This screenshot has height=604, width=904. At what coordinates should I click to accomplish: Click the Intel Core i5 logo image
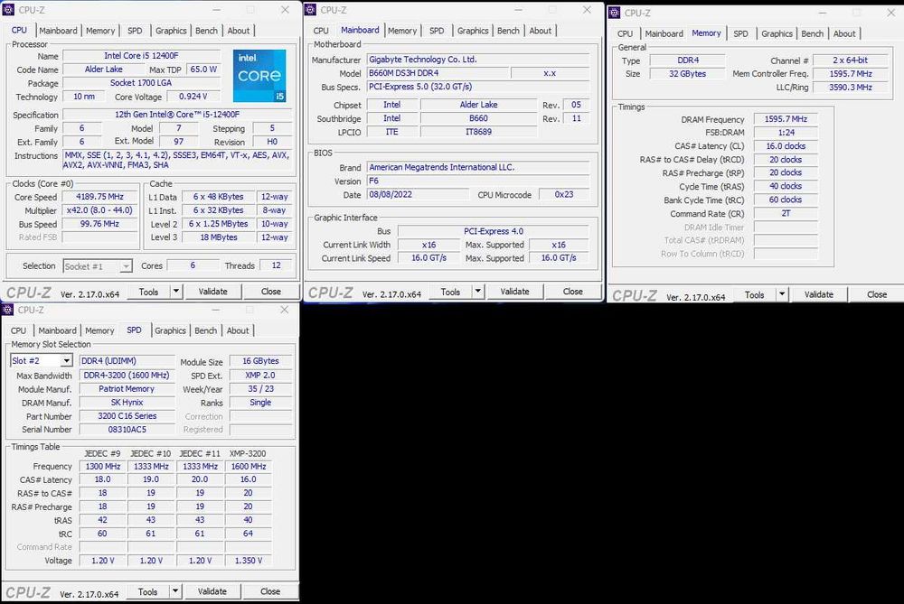coord(259,76)
